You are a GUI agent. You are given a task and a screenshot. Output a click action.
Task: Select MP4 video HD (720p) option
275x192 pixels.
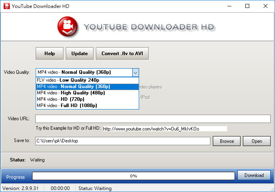(x=87, y=99)
